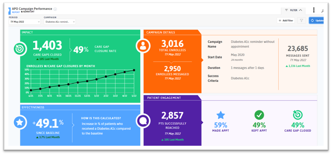This screenshot has width=332, height=155.
Task: Click the green checkmark Kept Appt icon
Action: [x=259, y=115]
